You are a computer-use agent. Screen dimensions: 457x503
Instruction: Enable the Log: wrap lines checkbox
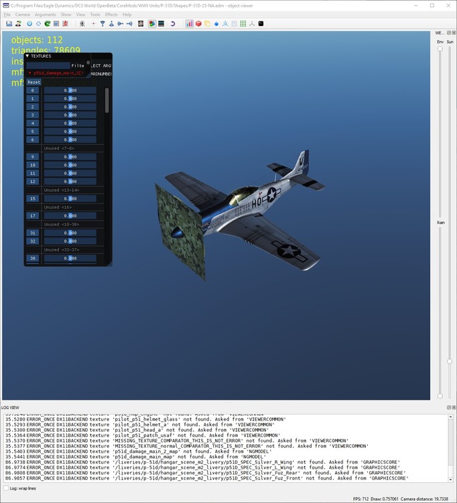6,488
